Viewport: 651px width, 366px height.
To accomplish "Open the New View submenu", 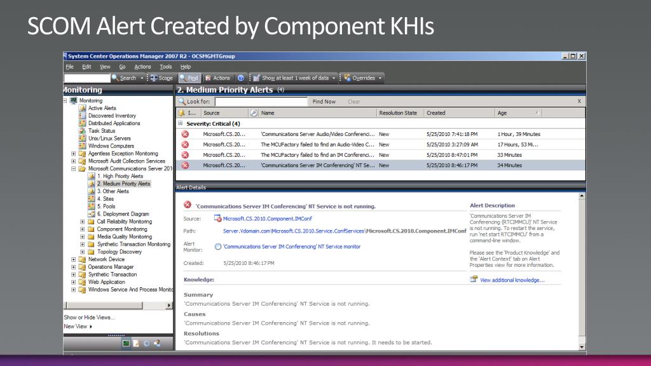I will (x=78, y=327).
